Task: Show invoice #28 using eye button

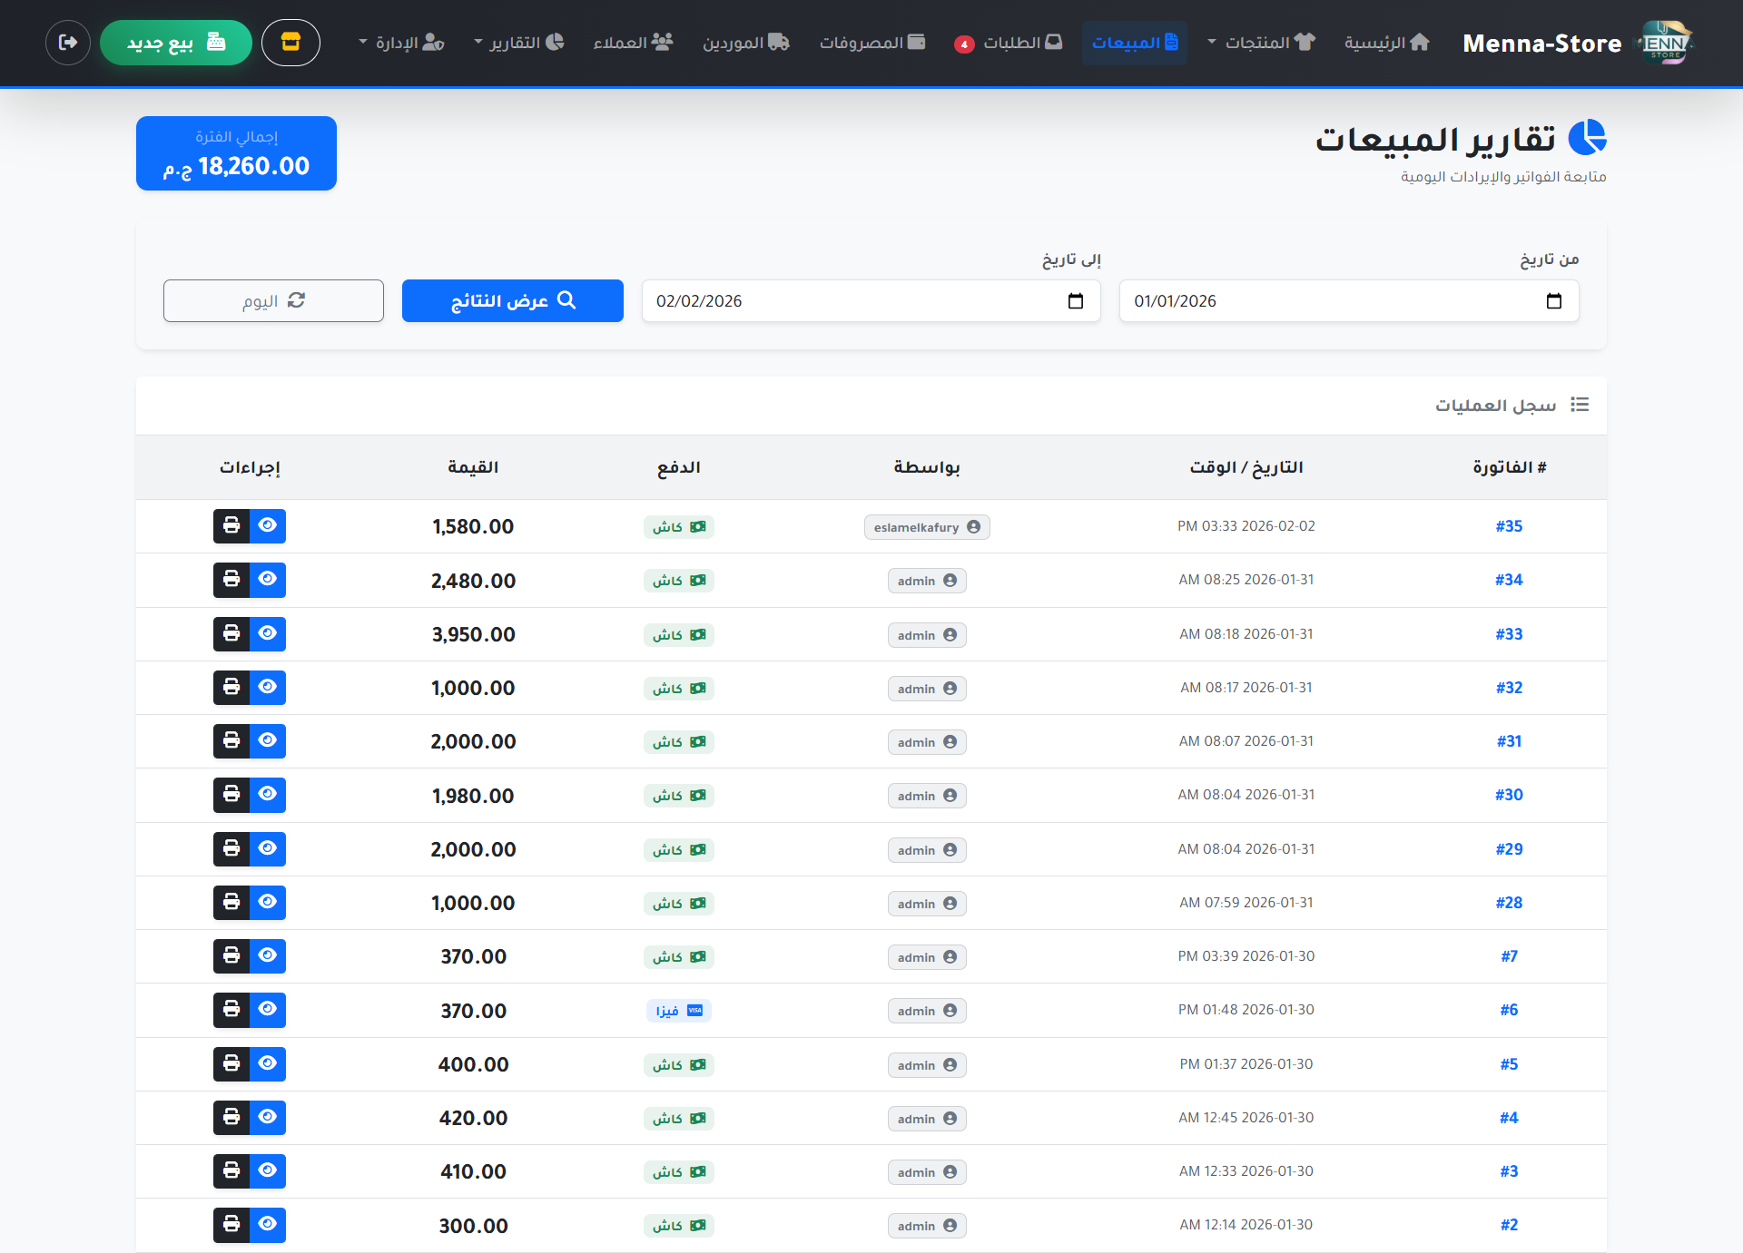Action: click(x=268, y=903)
